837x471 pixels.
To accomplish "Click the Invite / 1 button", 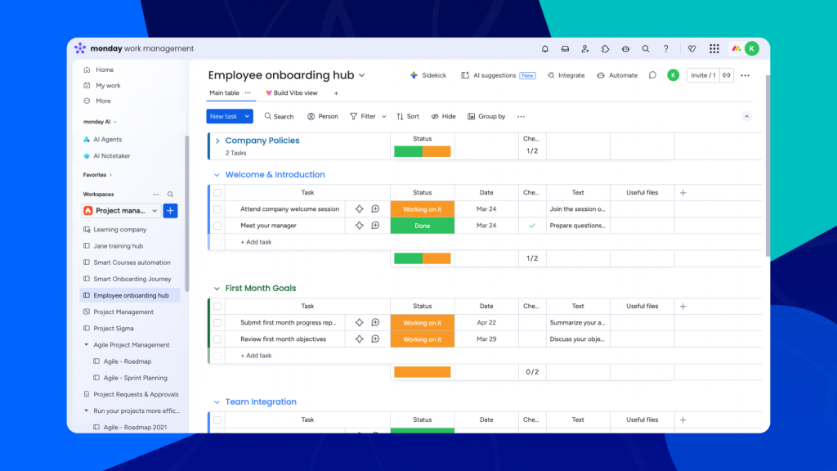I will (x=702, y=75).
